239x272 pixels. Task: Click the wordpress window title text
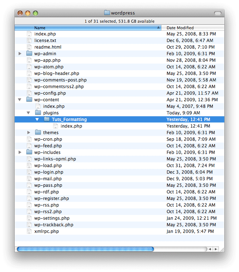[123, 13]
